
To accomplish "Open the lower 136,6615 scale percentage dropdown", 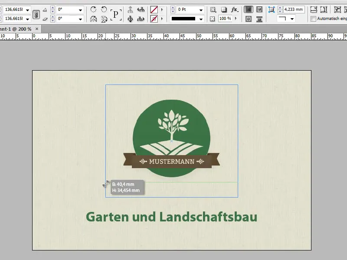I will pyautogui.click(x=27, y=19).
